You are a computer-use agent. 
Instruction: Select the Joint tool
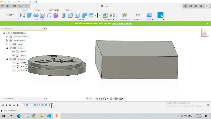[112, 15]
